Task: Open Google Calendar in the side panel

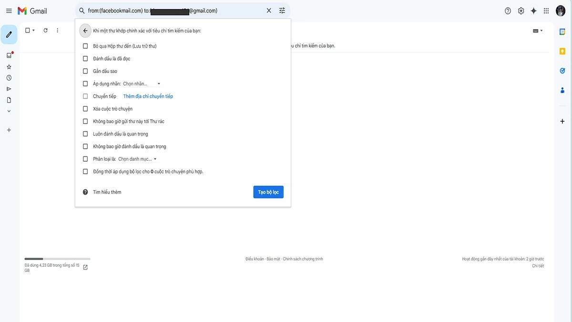Action: tap(562, 31)
